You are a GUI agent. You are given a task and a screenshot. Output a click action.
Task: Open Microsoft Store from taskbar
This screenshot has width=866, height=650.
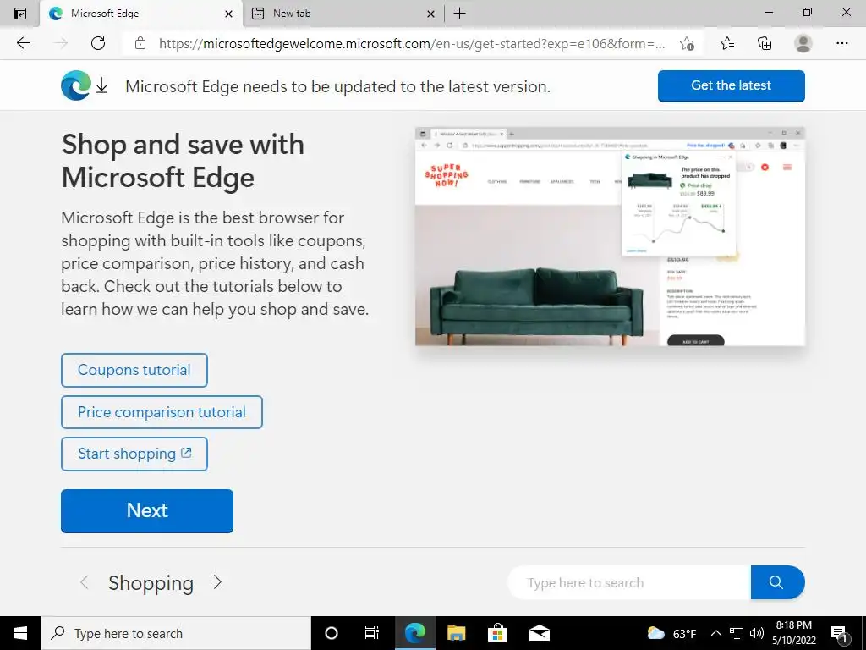tap(497, 633)
